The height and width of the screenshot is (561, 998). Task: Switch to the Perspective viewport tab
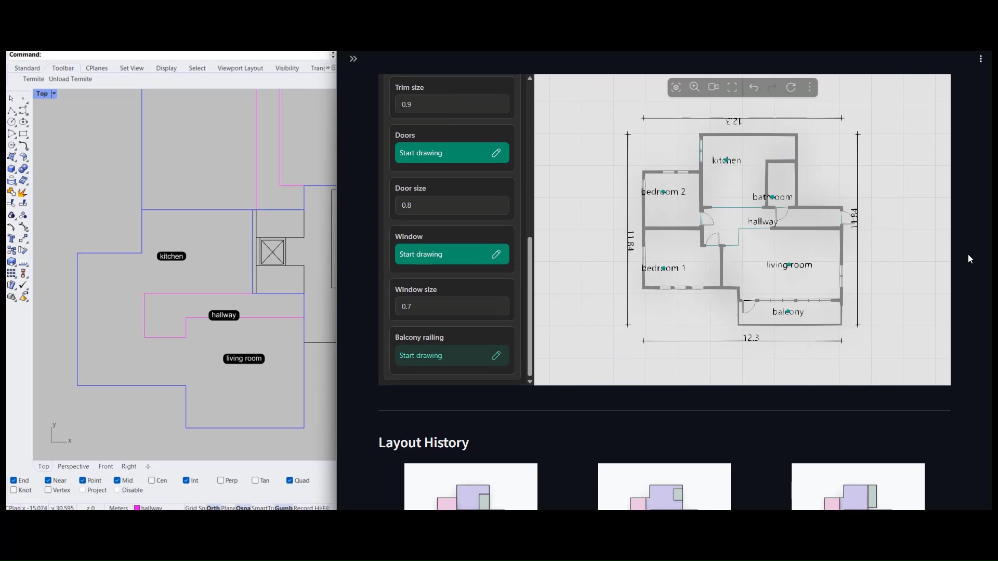tap(73, 466)
